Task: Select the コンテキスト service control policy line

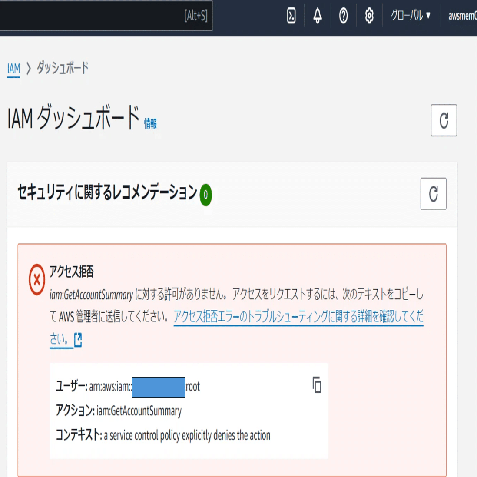Action: (x=163, y=435)
